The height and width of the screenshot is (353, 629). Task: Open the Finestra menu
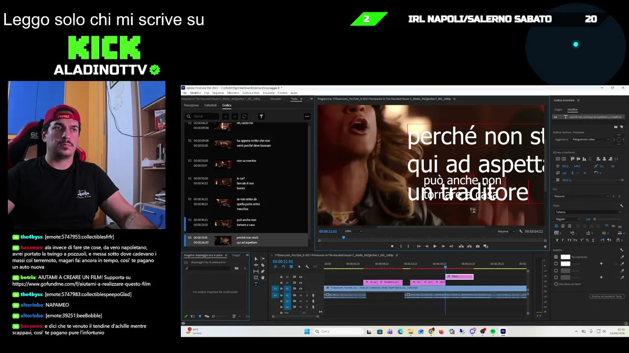pyautogui.click(x=282, y=93)
